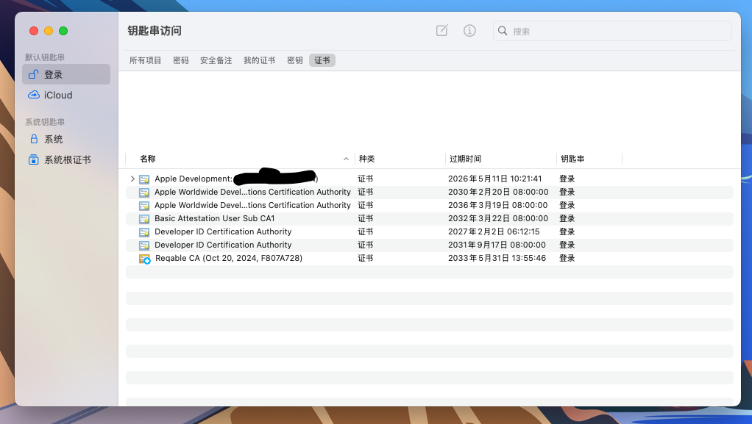
Task: Click expiry date 2030年2月20日 08:00:00
Action: click(x=498, y=192)
